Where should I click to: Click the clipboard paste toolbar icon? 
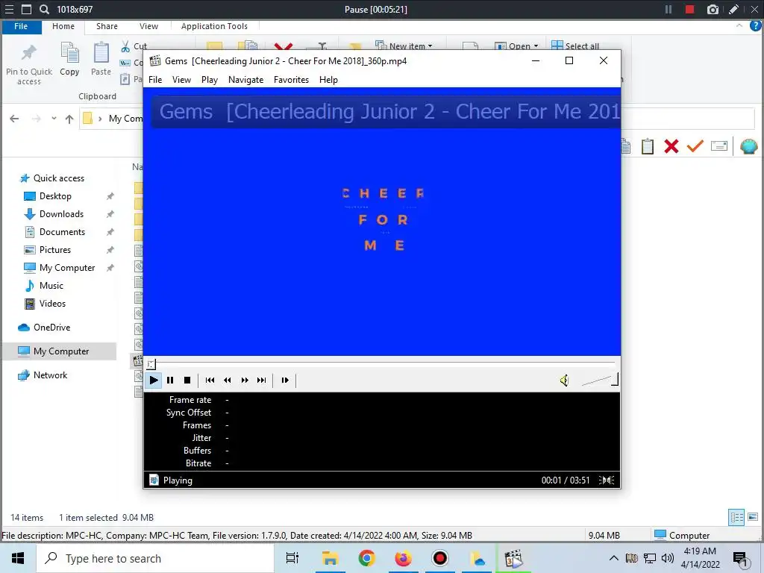point(648,146)
